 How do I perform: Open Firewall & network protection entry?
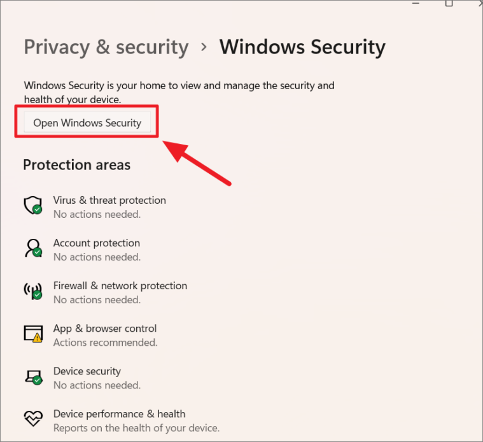120,292
